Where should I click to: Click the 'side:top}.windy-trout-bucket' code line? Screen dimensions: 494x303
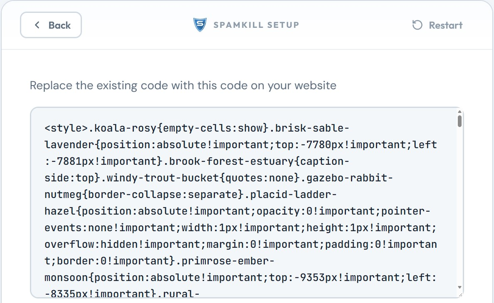[219, 178]
